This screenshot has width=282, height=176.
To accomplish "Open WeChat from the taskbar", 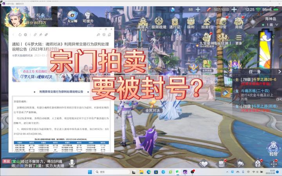I will click(177, 172).
